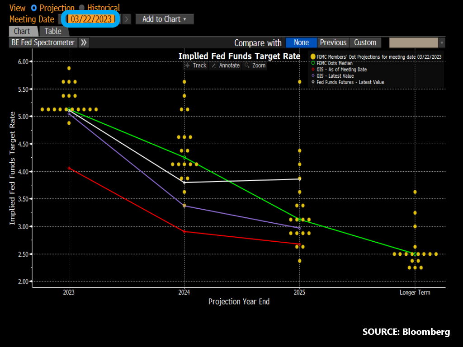Image resolution: width=463 pixels, height=347 pixels.
Task: Choose the Custom comparison option
Action: [x=365, y=42]
